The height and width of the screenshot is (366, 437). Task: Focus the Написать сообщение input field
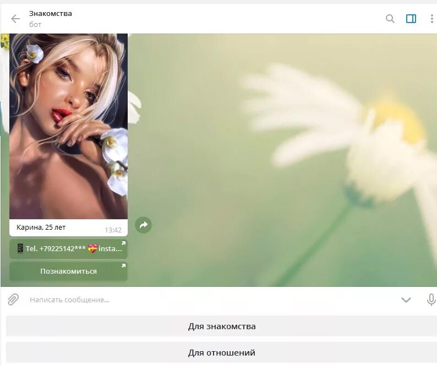pos(212,300)
